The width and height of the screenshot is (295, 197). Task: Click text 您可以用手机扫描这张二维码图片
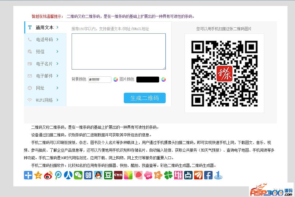coord(224,29)
